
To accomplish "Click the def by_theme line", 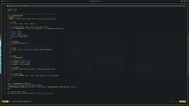I will [x=14, y=67].
